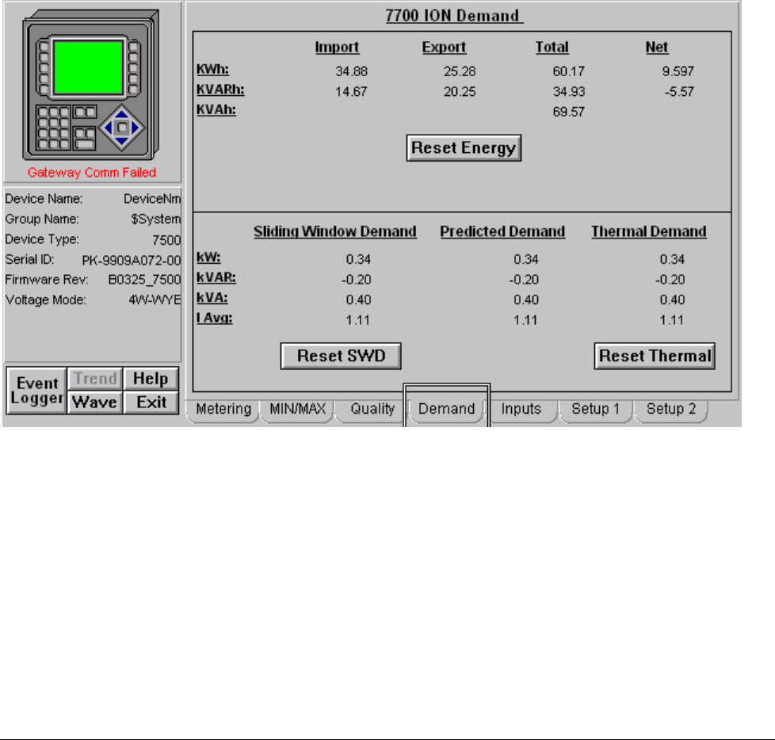Open the Setup 2 tab
This screenshot has width=775, height=740.
[x=670, y=410]
